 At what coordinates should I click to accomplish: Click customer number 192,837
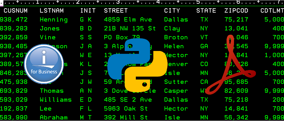14,108
